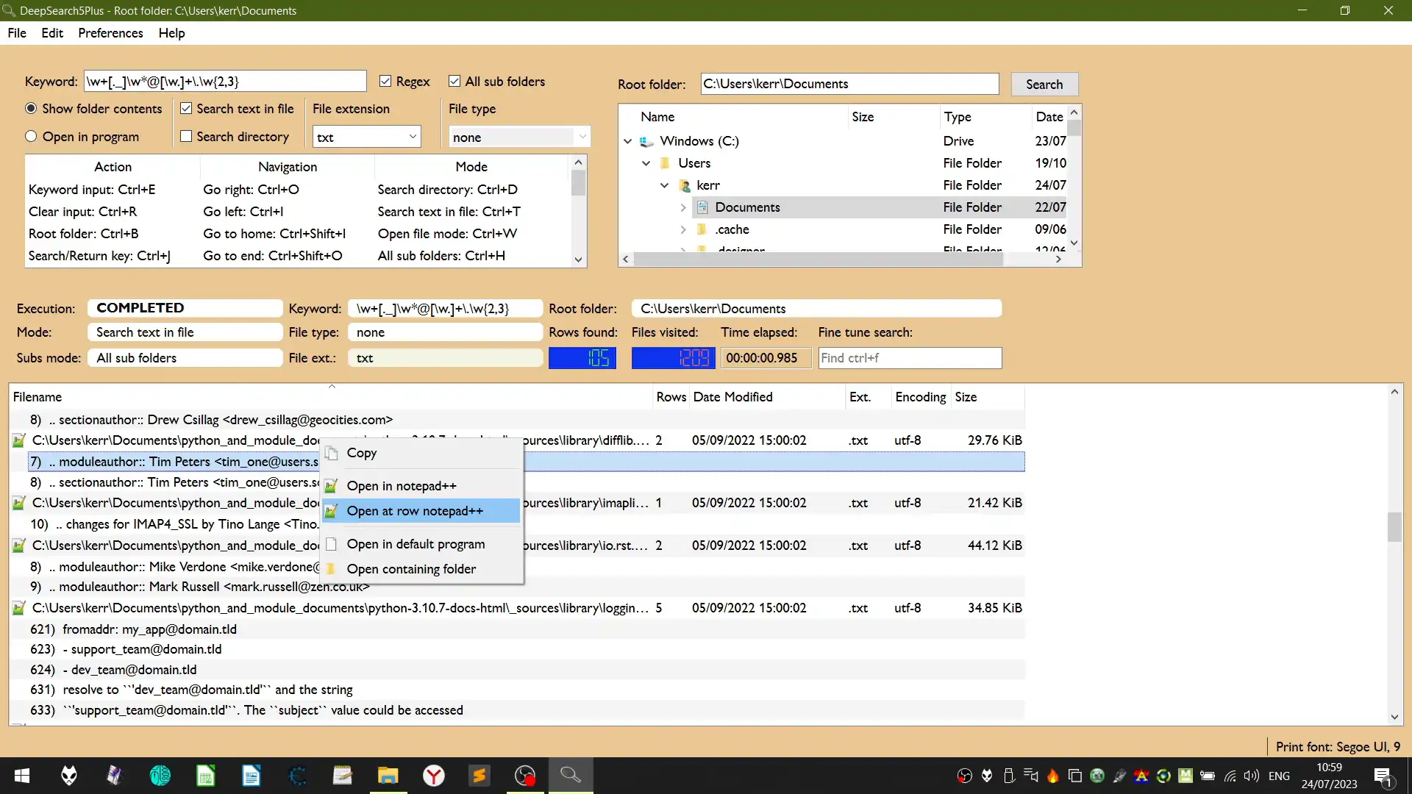Open the notification center icon
The width and height of the screenshot is (1412, 794).
click(1383, 776)
